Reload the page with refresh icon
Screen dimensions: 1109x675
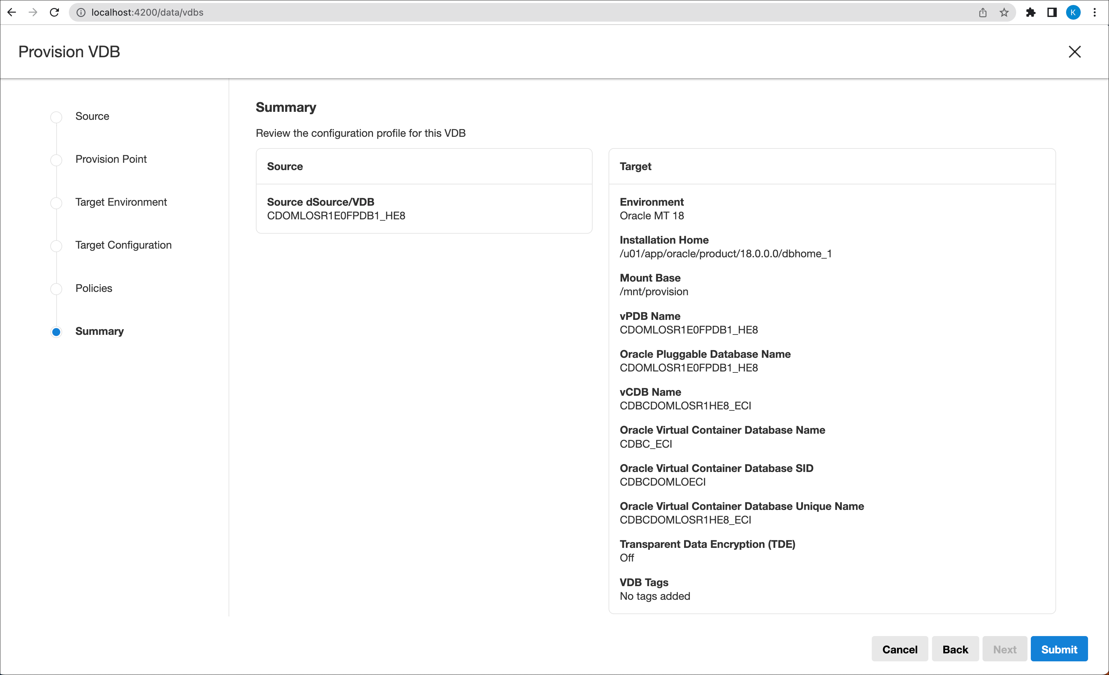pos(55,12)
